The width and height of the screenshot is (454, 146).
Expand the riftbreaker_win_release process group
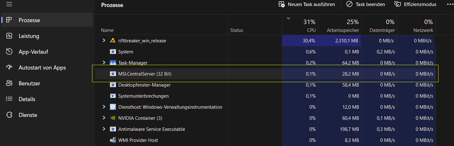click(104, 40)
